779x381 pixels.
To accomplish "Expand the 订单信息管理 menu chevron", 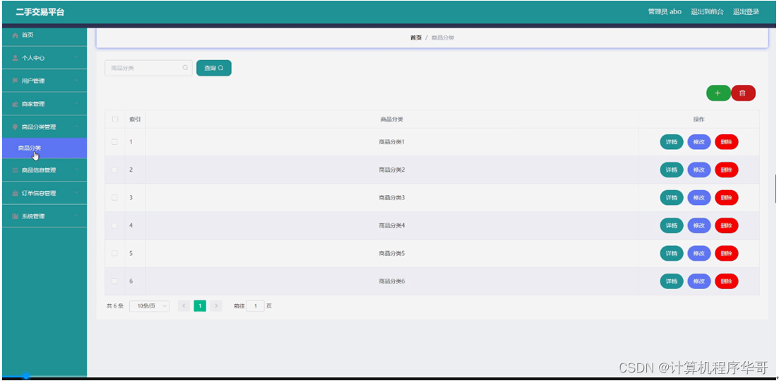I will coord(76,192).
